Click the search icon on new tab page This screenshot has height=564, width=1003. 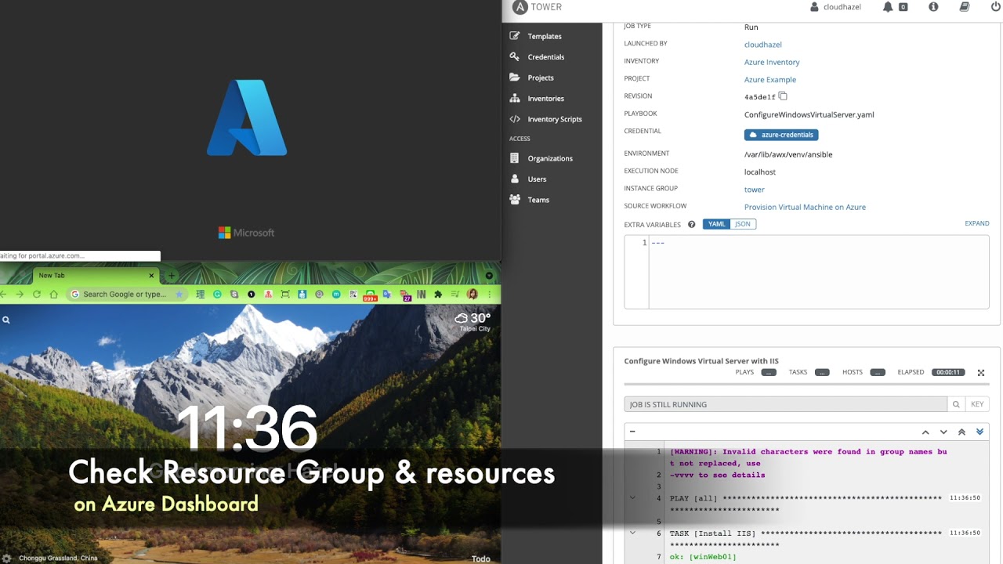pyautogui.click(x=6, y=320)
